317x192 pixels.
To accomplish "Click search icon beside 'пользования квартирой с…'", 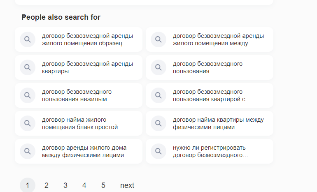I will pyautogui.click(x=158, y=95).
